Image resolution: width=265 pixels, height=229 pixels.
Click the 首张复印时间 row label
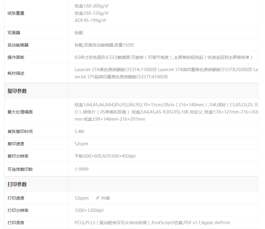point(20,131)
